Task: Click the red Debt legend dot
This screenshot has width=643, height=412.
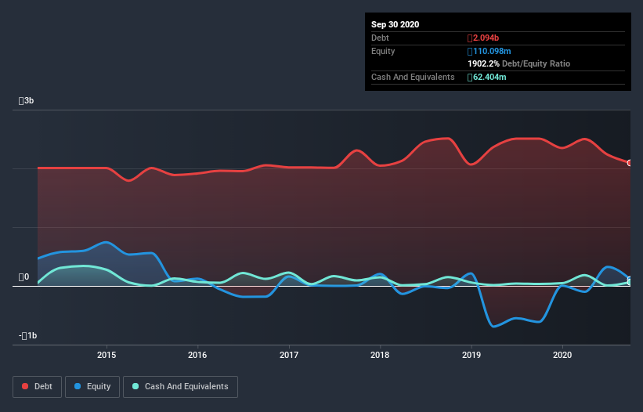Action: tap(25, 386)
